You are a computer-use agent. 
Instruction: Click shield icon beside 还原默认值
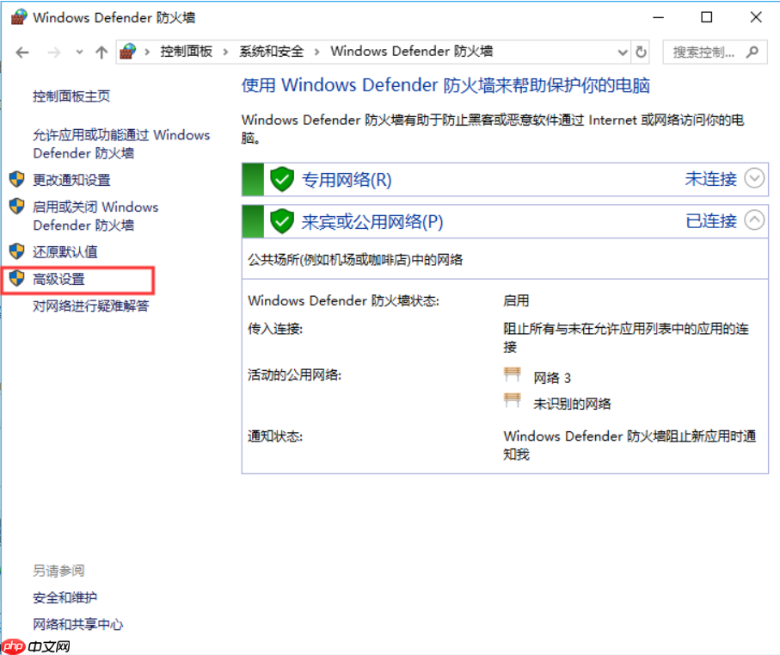point(17,250)
